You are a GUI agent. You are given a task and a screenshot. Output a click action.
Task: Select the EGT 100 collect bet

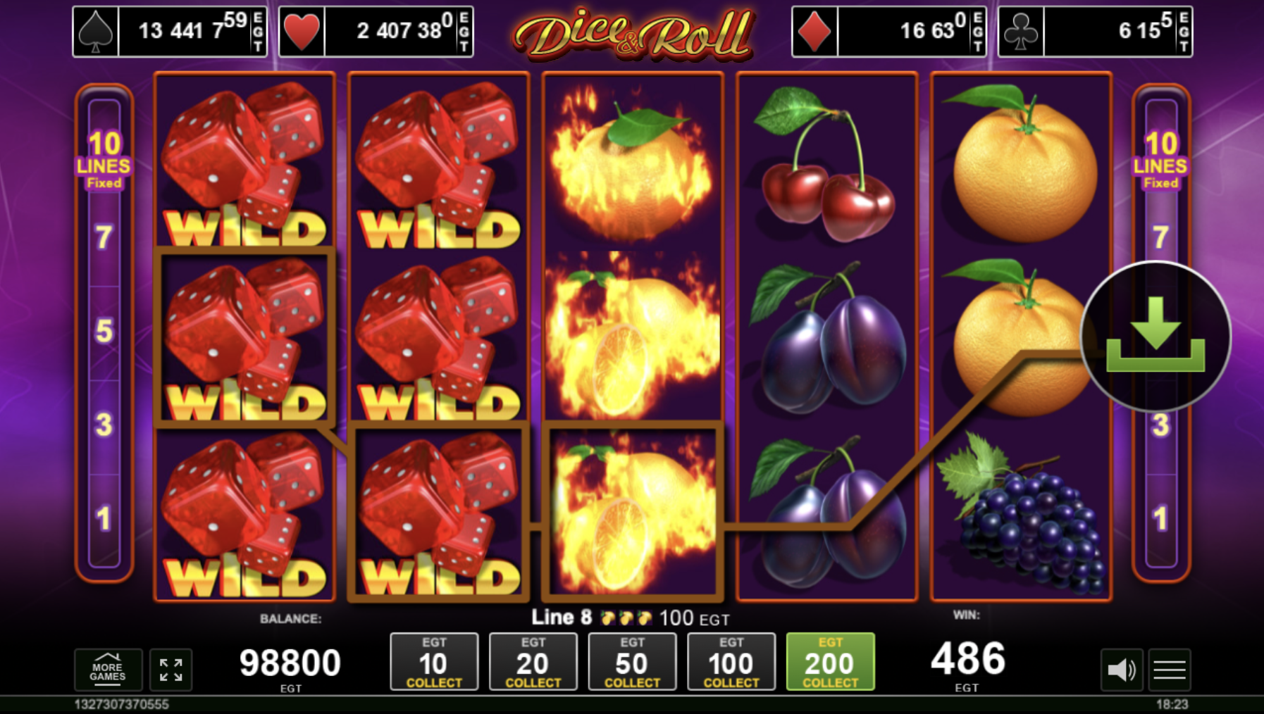click(x=731, y=662)
